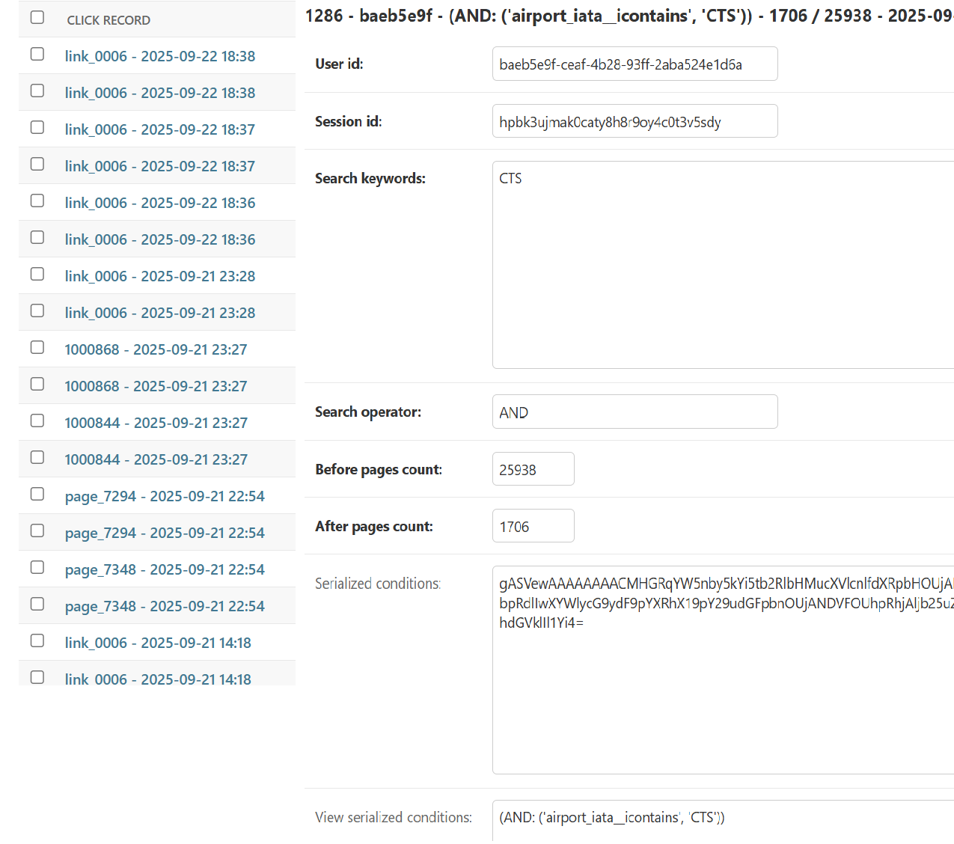Mark the checkbox for the upper page_7348 row
Image resolution: width=954 pixels, height=844 pixels.
pyautogui.click(x=37, y=568)
